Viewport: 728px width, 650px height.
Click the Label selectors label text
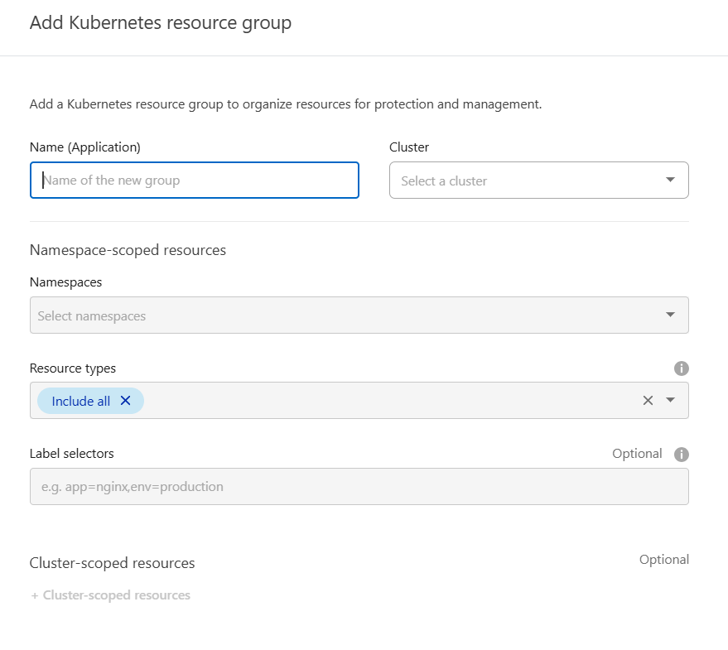pyautogui.click(x=72, y=454)
